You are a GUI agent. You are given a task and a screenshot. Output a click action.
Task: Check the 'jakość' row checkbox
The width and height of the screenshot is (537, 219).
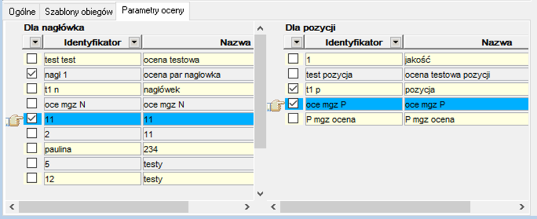[293, 59]
